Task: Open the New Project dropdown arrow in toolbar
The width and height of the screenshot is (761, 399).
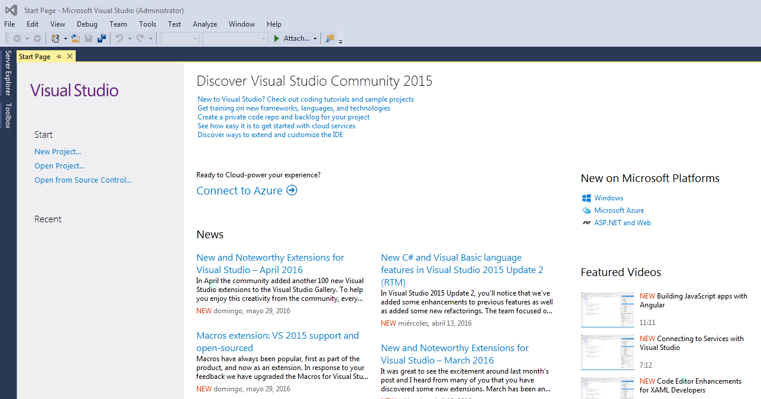Action: [x=65, y=38]
